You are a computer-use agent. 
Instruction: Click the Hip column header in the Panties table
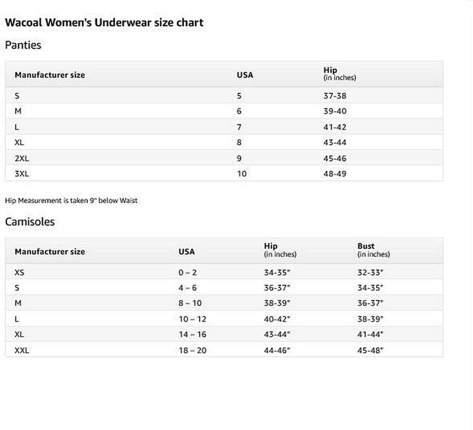(x=339, y=74)
